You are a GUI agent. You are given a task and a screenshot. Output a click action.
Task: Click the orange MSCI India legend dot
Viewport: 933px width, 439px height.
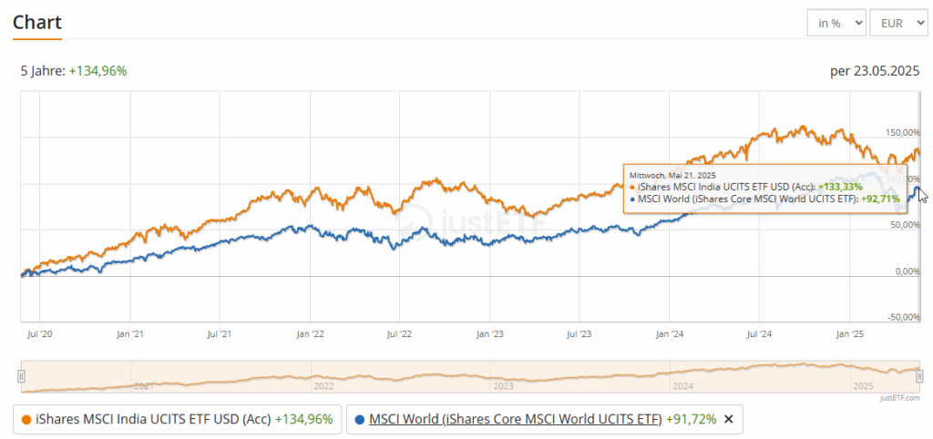click(x=26, y=420)
